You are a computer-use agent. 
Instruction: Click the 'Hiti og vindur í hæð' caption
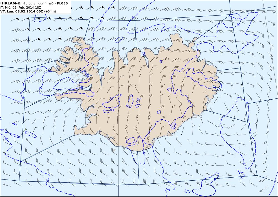click(38, 4)
